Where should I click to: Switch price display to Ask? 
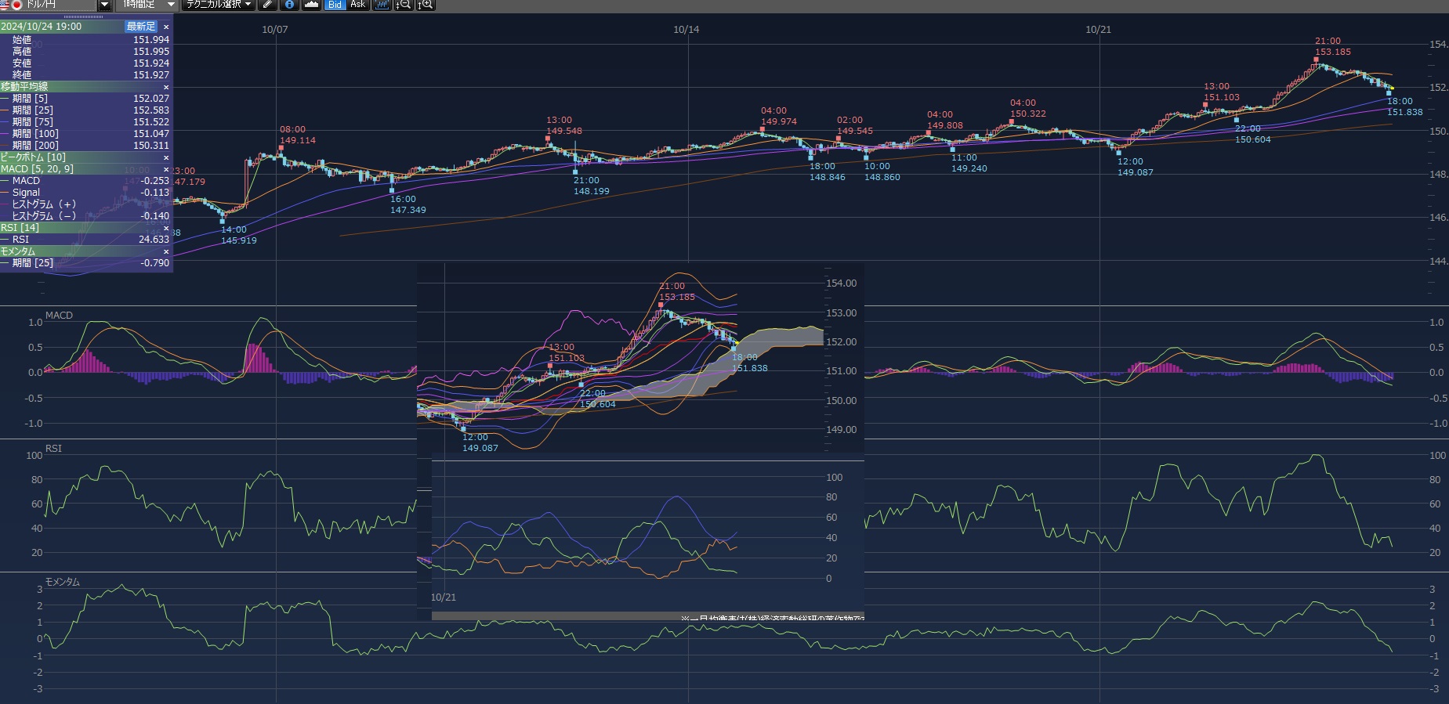[x=357, y=5]
